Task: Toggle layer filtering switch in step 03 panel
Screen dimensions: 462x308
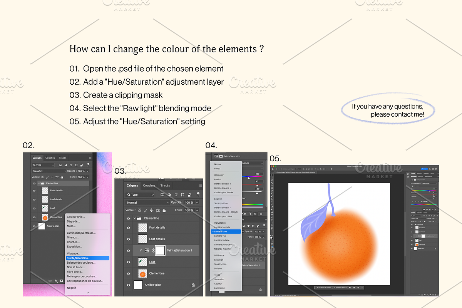Action: [x=198, y=194]
